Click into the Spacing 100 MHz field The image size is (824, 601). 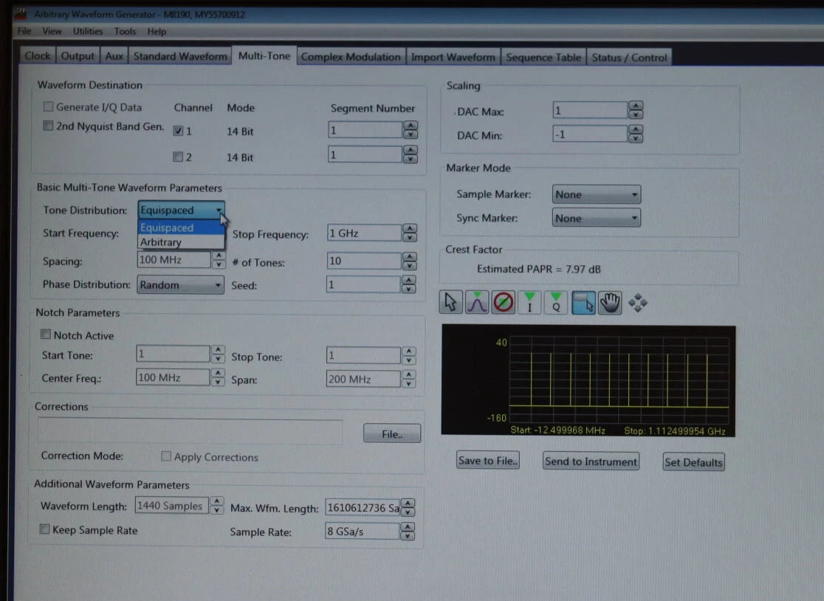pos(174,260)
